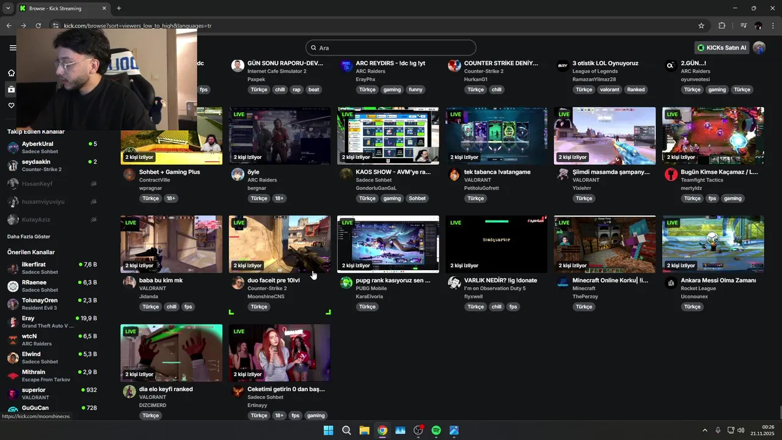This screenshot has height=440, width=782.
Task: Open PUBG Mobile category link
Action: click(x=372, y=288)
